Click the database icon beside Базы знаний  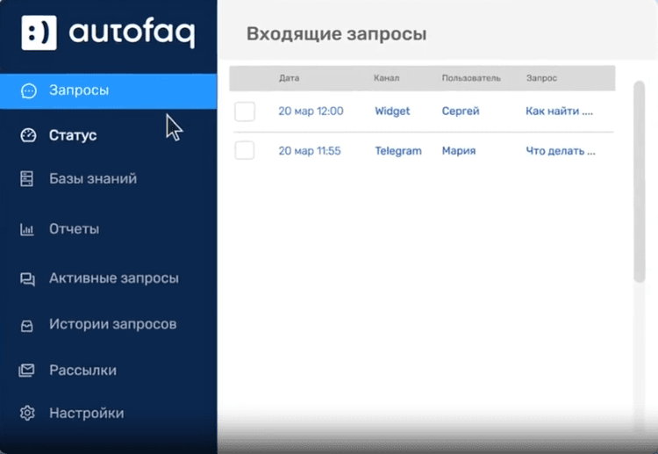27,178
